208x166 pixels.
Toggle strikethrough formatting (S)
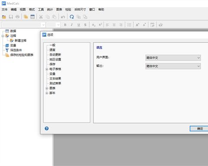click(x=85, y=25)
